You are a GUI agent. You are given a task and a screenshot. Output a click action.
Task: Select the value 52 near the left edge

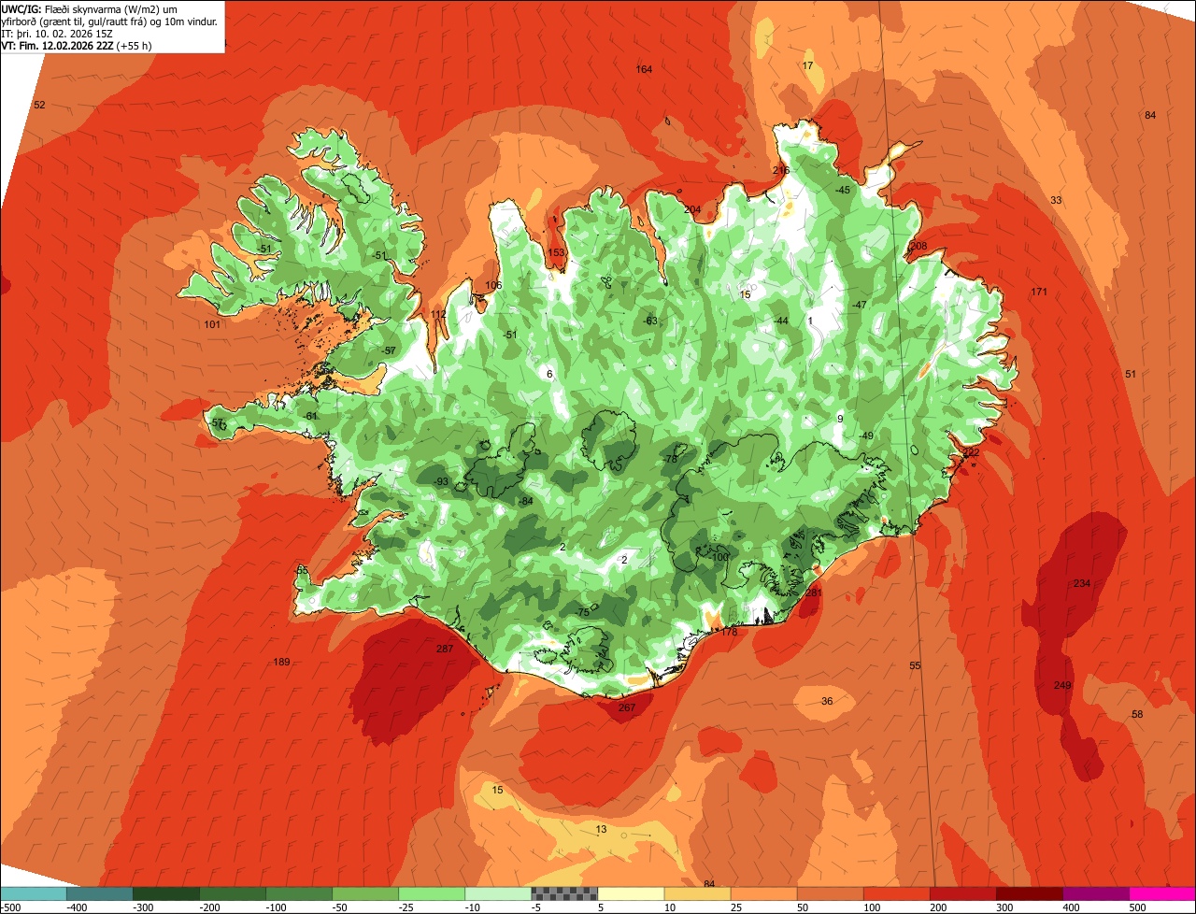(x=39, y=105)
